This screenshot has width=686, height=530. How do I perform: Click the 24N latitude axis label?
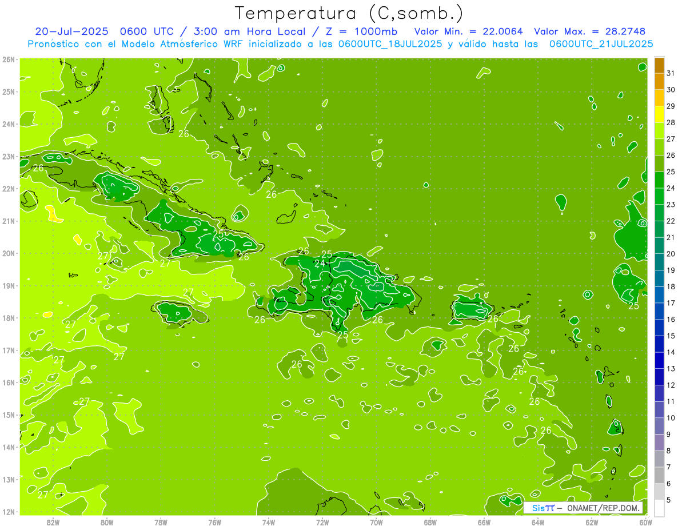point(8,124)
